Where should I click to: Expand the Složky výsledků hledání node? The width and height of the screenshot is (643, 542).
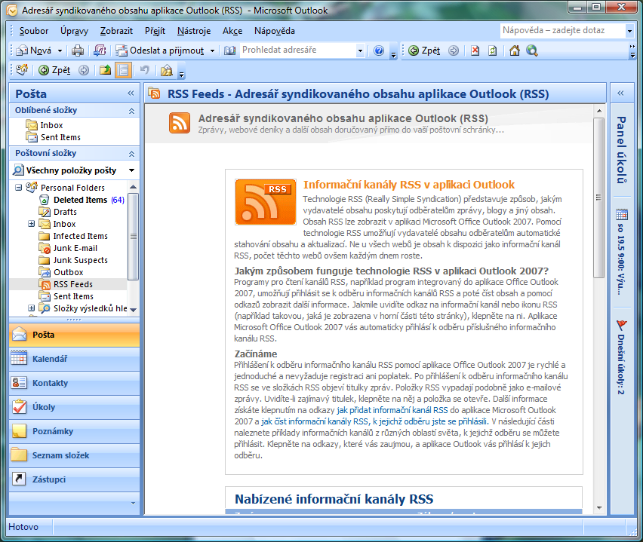tap(31, 308)
